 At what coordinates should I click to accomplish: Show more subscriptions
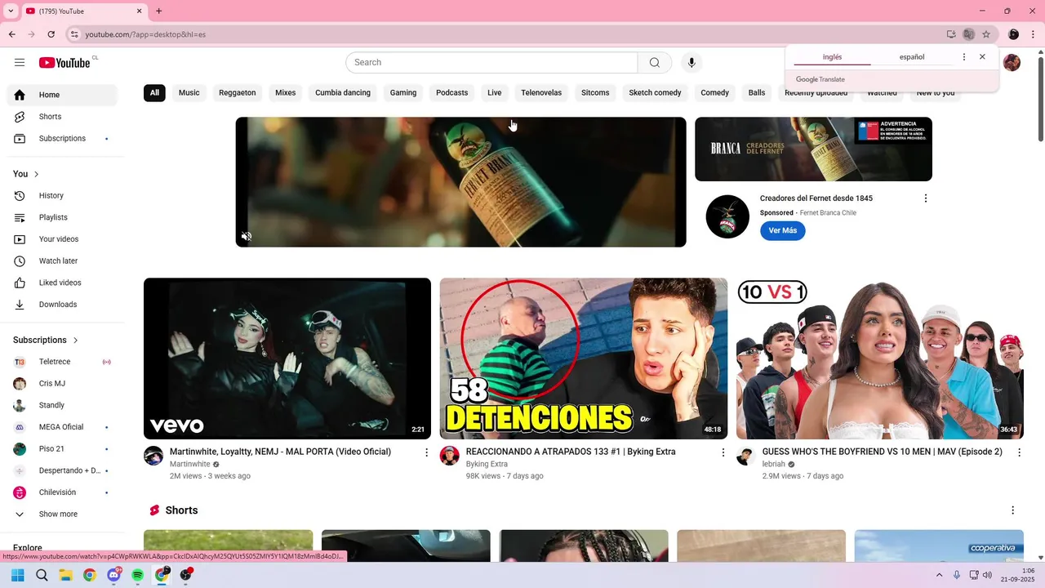click(62, 514)
